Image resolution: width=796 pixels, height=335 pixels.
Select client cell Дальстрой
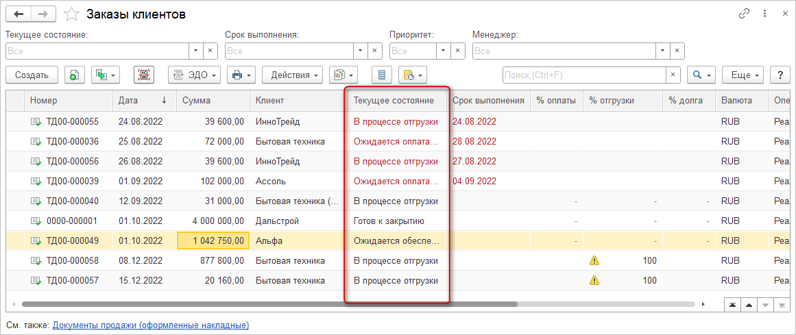pyautogui.click(x=297, y=221)
